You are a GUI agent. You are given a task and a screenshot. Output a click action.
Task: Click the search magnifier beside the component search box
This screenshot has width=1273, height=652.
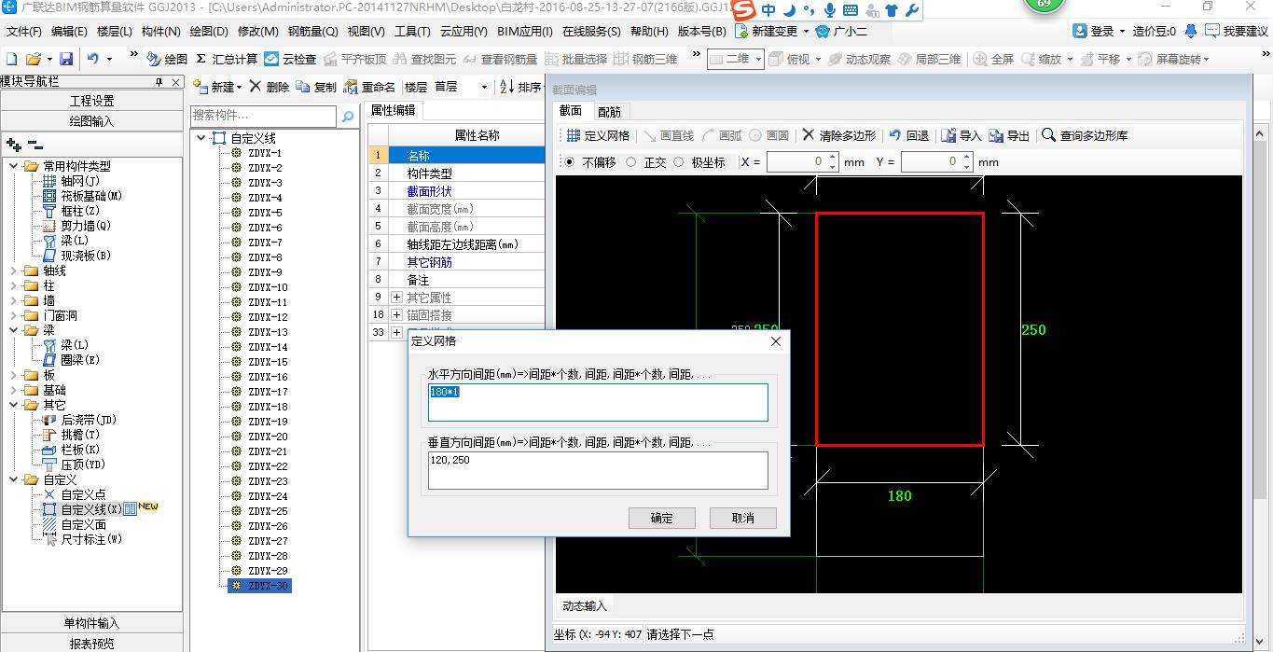point(348,117)
